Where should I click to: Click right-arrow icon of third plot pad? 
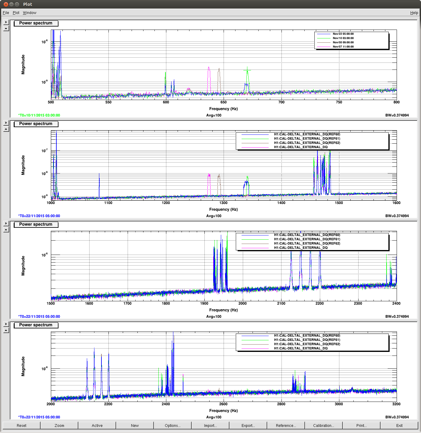pyautogui.click(x=6, y=224)
